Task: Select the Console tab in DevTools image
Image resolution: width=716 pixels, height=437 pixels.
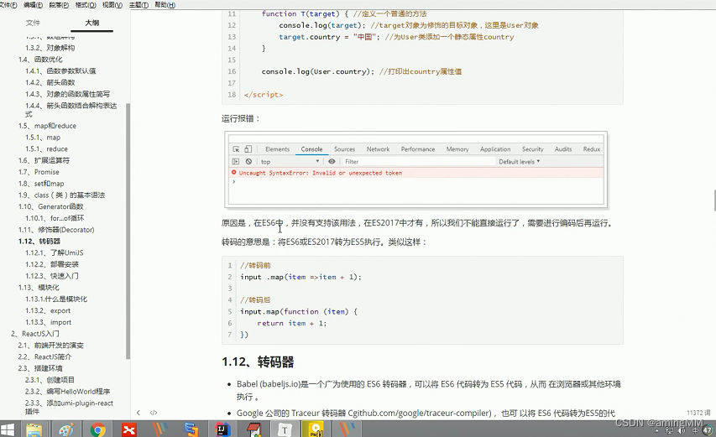Action: click(x=312, y=149)
